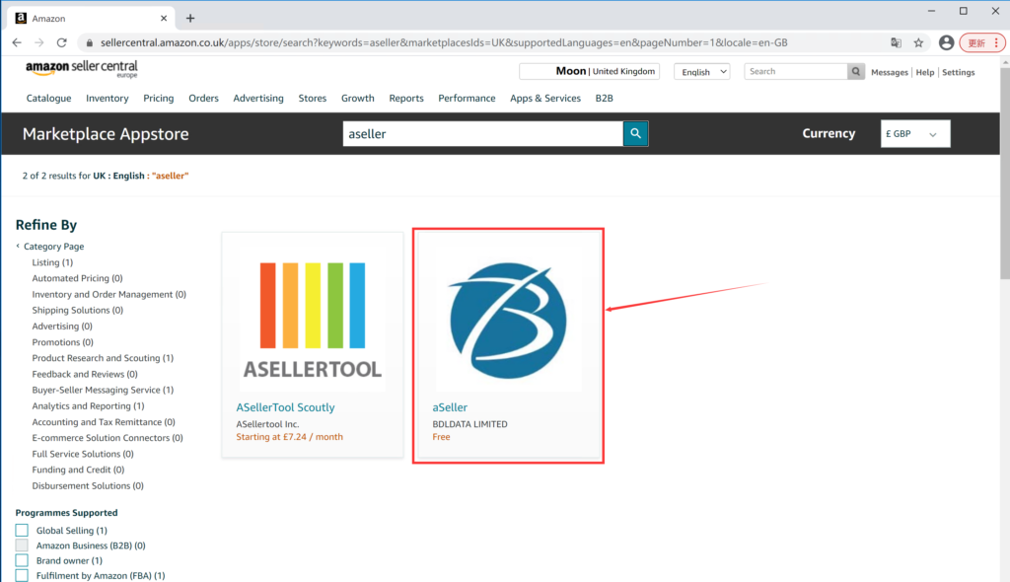Screen dimensions: 1010x582
Task: Open the Growth menu
Action: coord(357,98)
